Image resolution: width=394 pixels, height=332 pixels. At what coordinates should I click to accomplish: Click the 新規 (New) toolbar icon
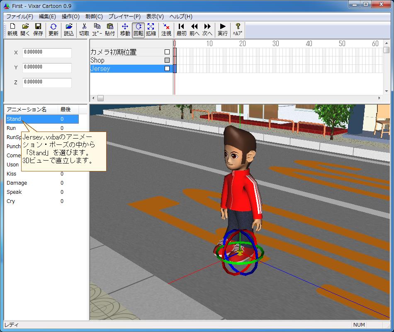tap(12, 29)
